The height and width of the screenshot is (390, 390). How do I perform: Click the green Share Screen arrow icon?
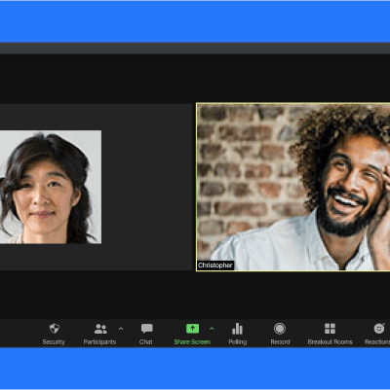(192, 329)
